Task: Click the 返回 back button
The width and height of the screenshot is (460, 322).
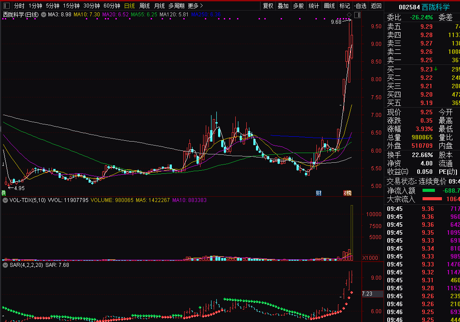Action: pos(376,6)
